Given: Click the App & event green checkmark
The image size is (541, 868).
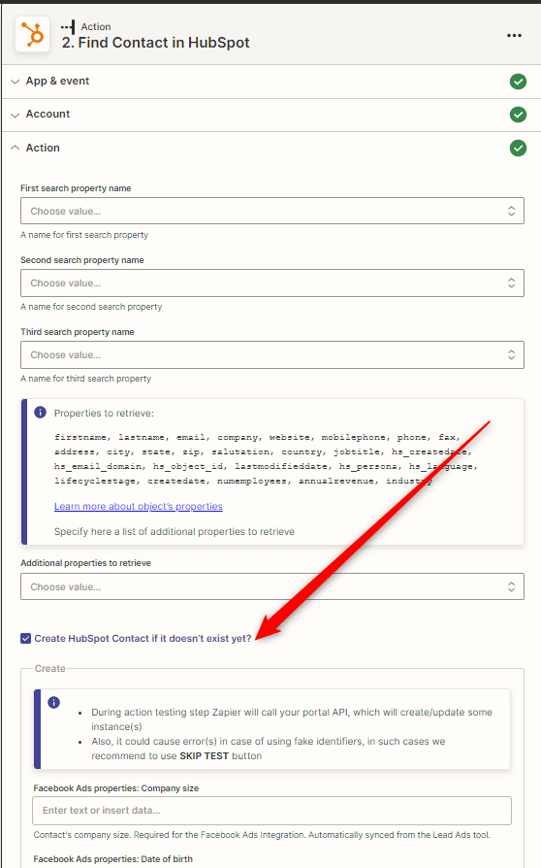Looking at the screenshot, I should coord(518,82).
